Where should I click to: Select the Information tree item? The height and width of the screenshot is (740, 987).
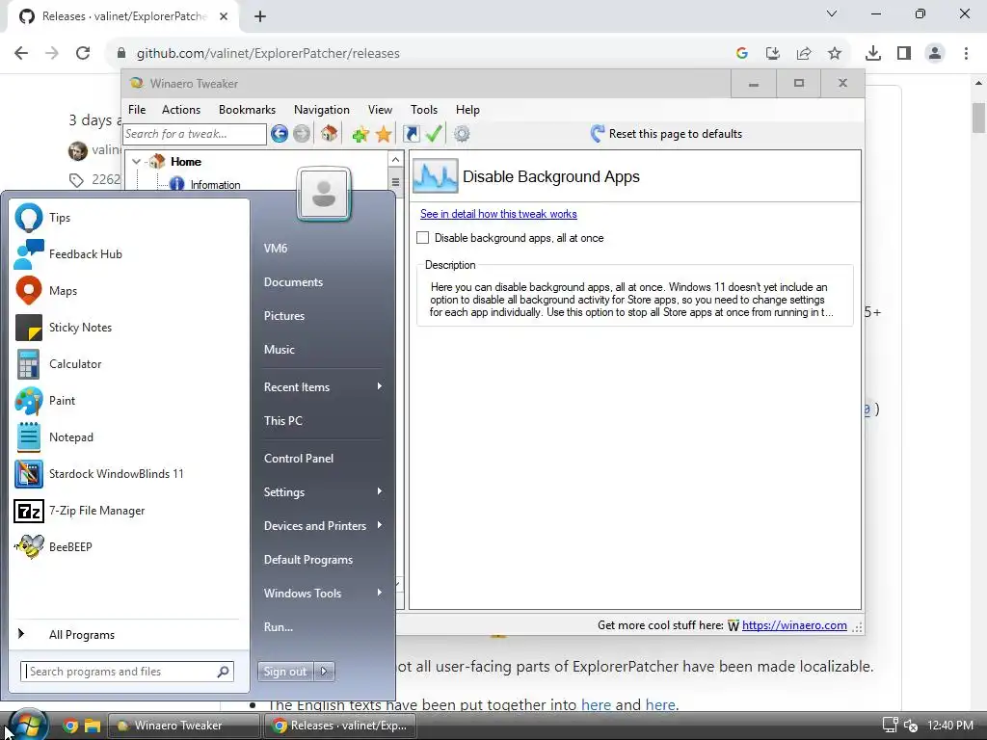coord(215,184)
